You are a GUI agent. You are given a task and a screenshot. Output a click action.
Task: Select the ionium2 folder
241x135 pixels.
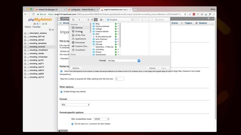99,42
